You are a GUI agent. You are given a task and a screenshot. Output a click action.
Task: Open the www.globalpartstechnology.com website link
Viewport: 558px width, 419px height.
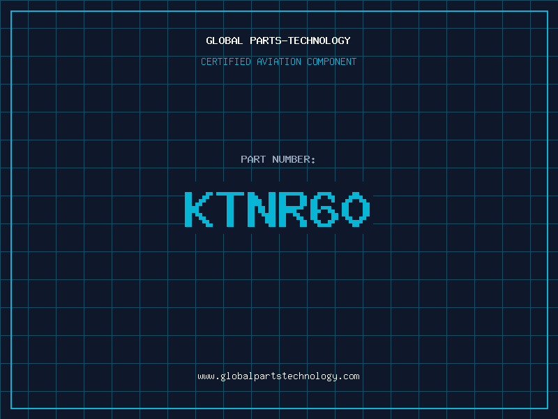(278, 376)
